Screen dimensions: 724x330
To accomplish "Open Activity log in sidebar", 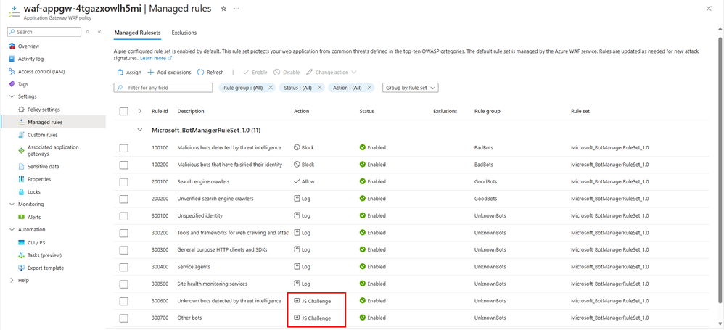I will [30, 59].
